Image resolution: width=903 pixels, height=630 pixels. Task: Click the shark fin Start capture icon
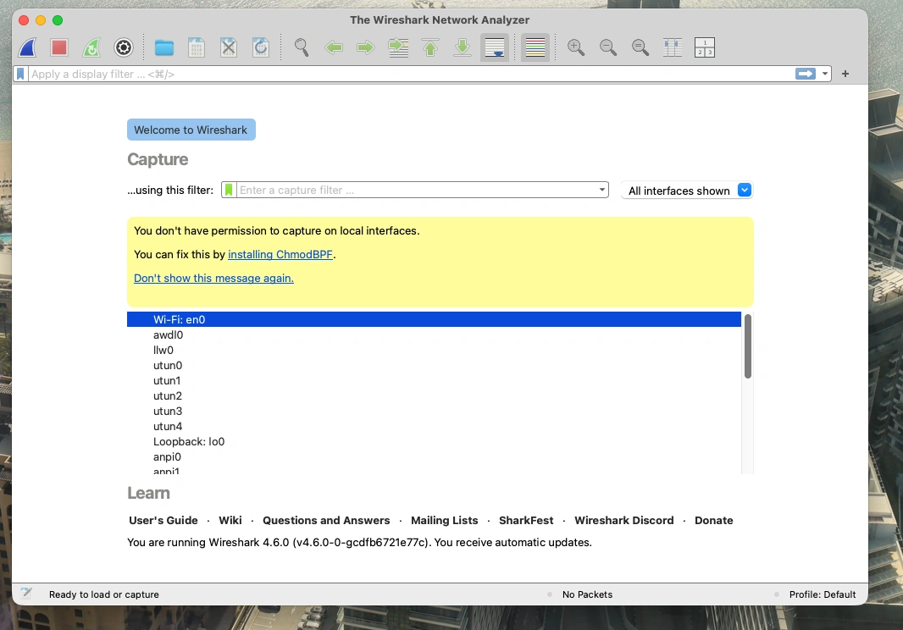[x=27, y=47]
